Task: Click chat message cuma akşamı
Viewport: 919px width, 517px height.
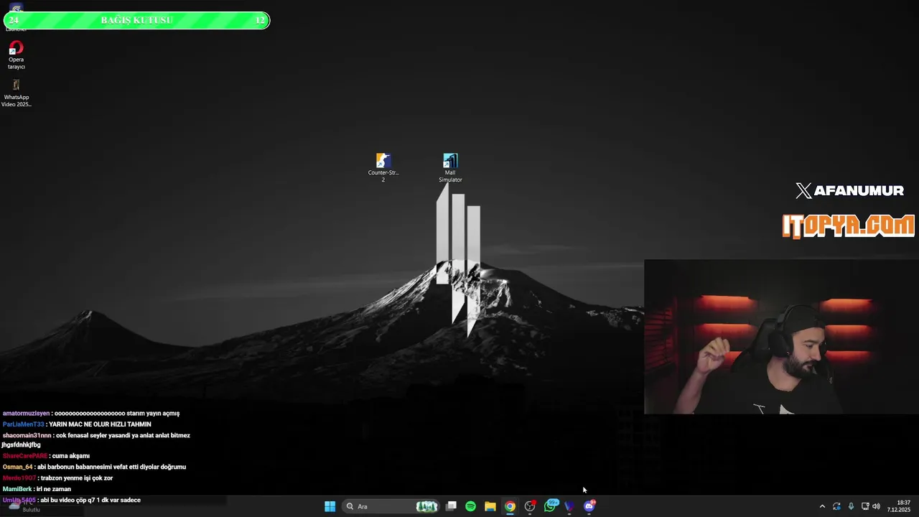Action: (71, 456)
